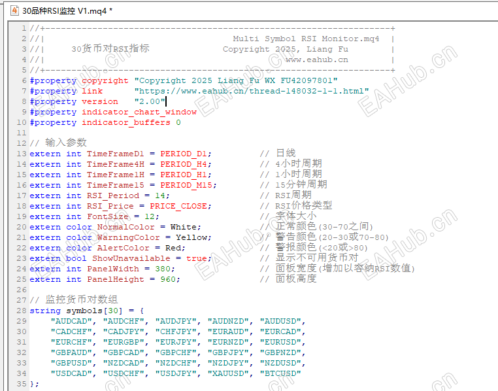Click the 'symbols[30]' array declaration
This screenshot has width=498, height=391.
[x=94, y=311]
